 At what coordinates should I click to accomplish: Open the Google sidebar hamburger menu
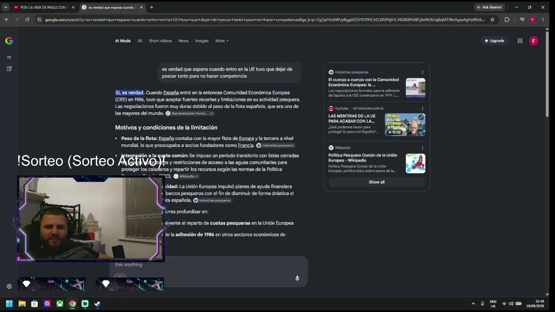point(9,57)
